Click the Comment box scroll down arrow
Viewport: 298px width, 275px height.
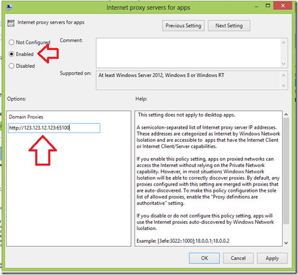click(284, 64)
